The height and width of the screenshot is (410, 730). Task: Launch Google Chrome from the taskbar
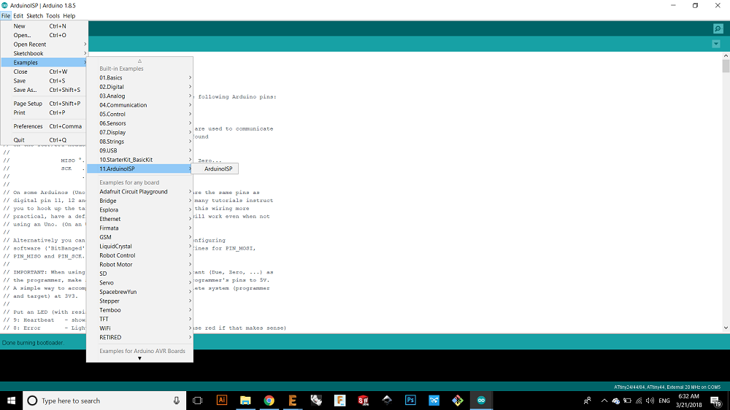(x=269, y=401)
